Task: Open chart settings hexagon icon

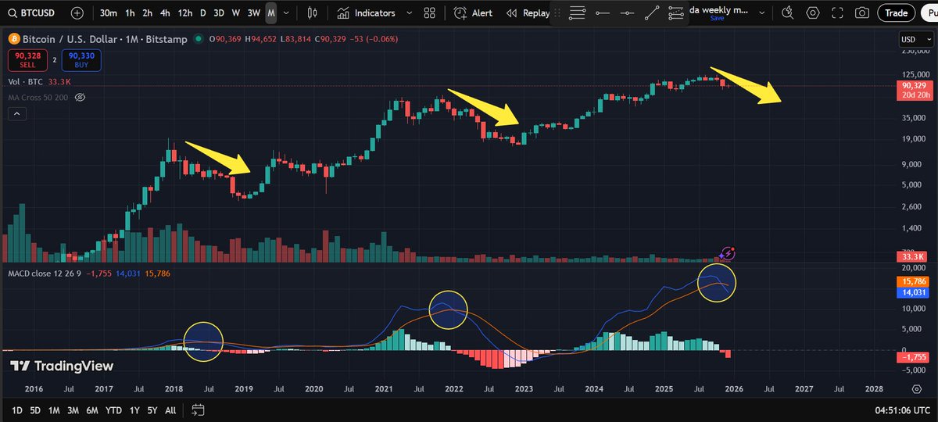Action: pos(813,13)
